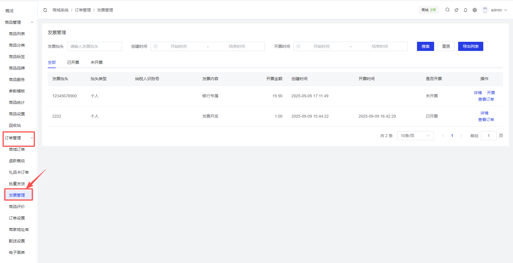The height and width of the screenshot is (263, 513).
Task: Click the clock icon in 创建时间 range
Action: tap(155, 46)
